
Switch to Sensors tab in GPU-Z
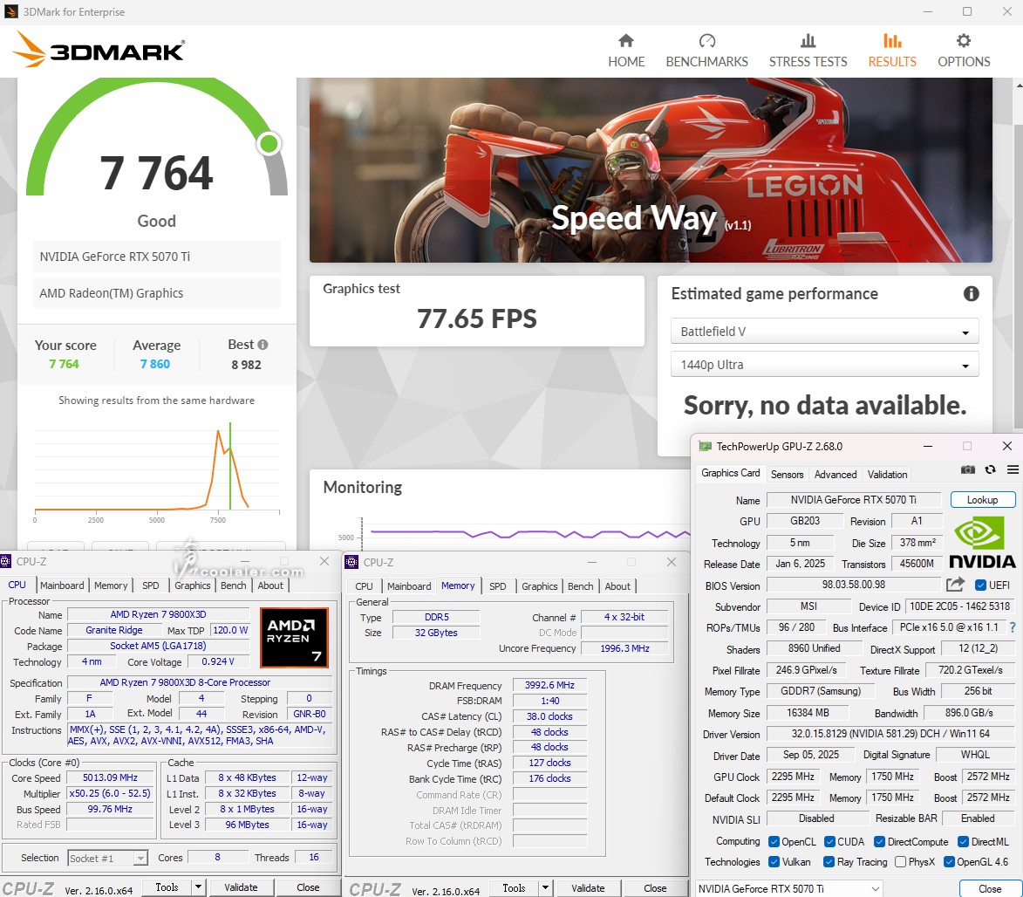[x=787, y=474]
